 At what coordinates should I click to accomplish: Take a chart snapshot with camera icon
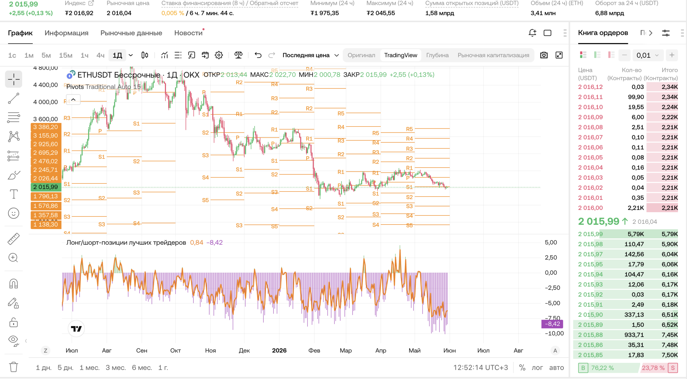[544, 55]
